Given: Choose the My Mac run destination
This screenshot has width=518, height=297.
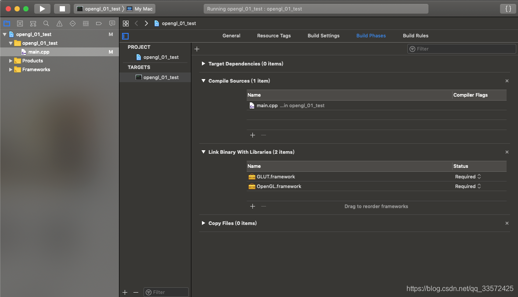Looking at the screenshot, I should (x=140, y=9).
